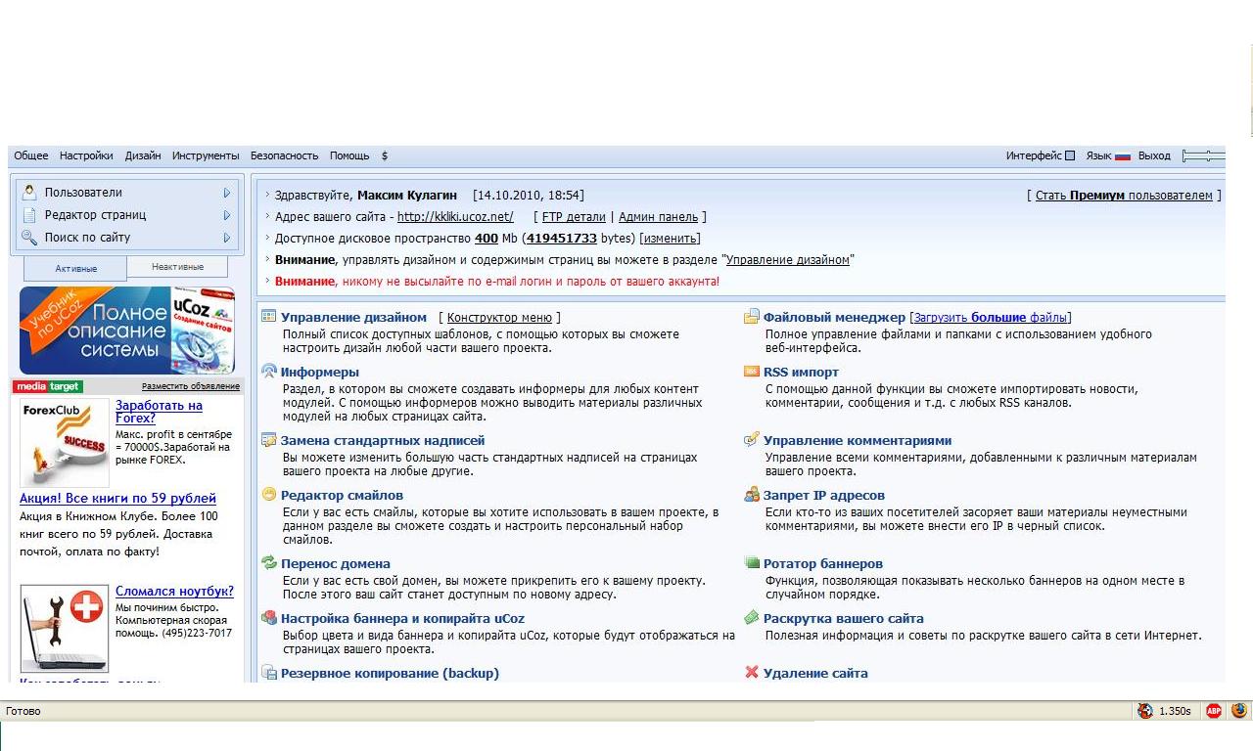Expand the Пользователи submenu arrow

pos(227,193)
